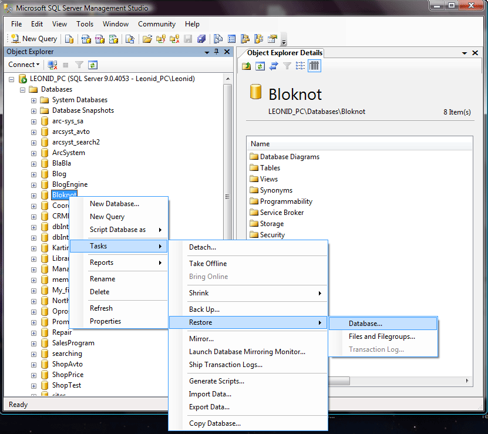The height and width of the screenshot is (434, 488).
Task: Click the Object Explorer scrollbar up arrow
Action: 228,79
